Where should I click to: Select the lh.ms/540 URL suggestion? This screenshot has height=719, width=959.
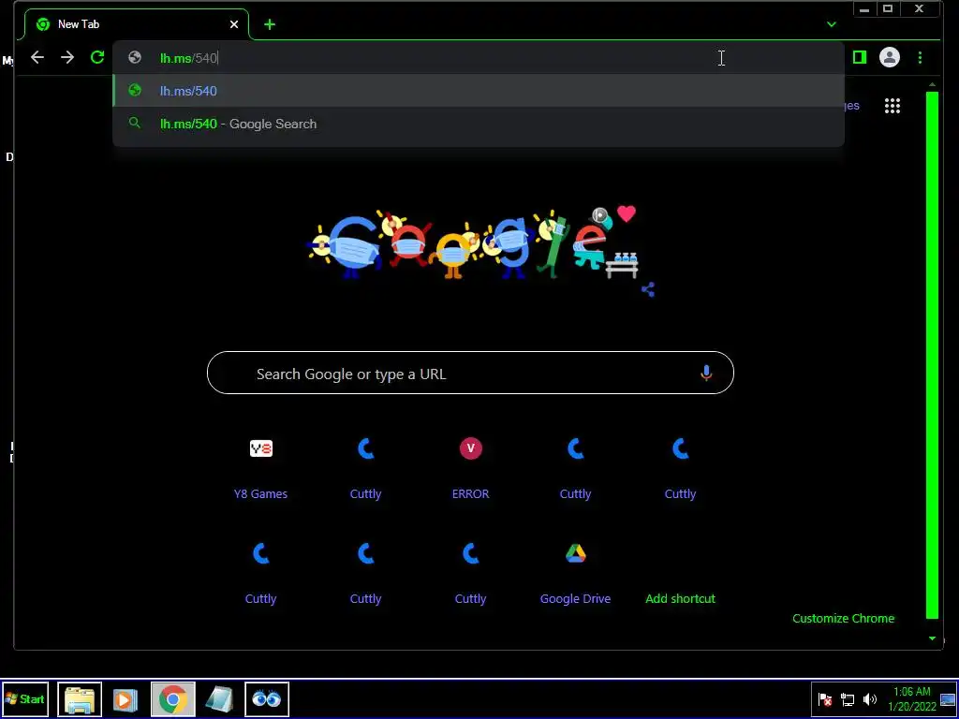coord(479,91)
